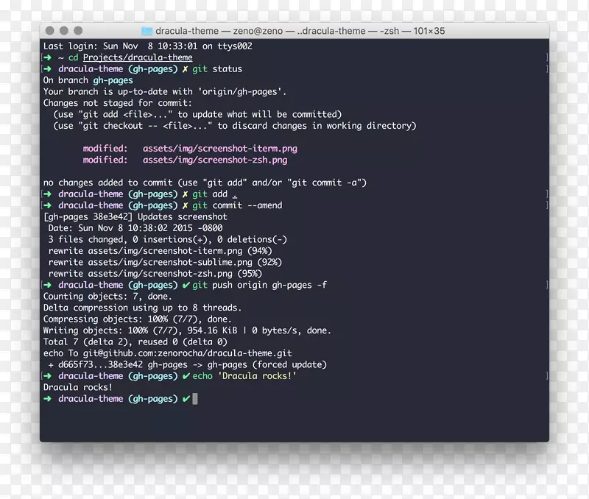Click the green ✔ checkmark after echo command prompt
The height and width of the screenshot is (499, 589).
[x=186, y=375]
